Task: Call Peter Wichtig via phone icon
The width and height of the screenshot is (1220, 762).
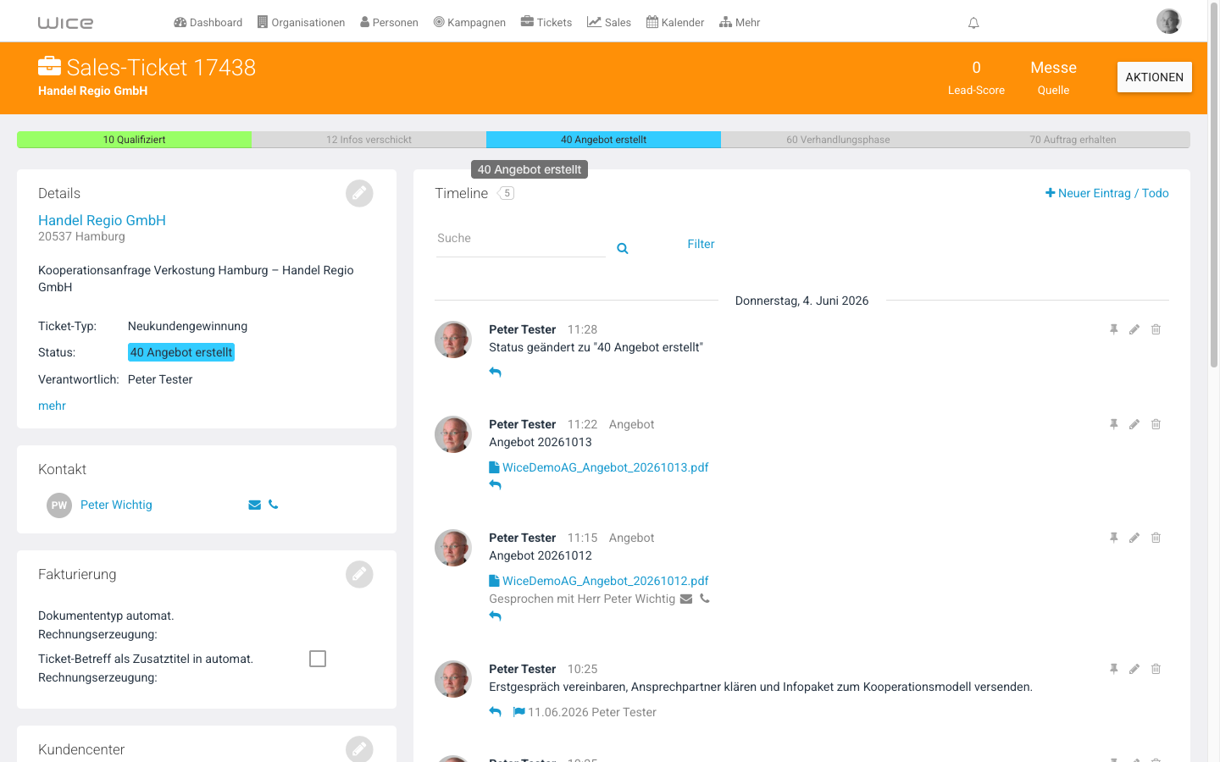Action: point(273,505)
